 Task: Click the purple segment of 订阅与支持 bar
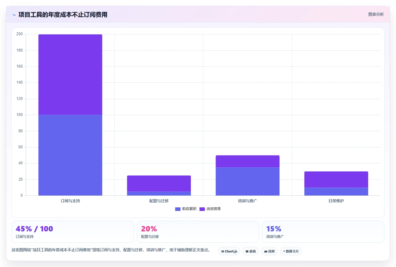(70, 74)
